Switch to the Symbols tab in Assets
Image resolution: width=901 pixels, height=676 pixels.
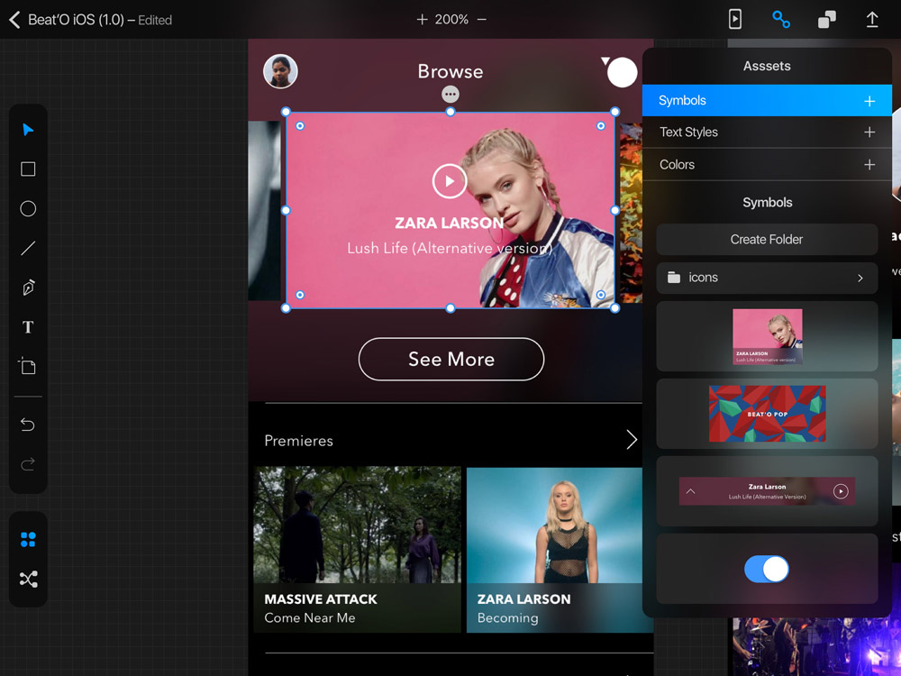(x=767, y=101)
